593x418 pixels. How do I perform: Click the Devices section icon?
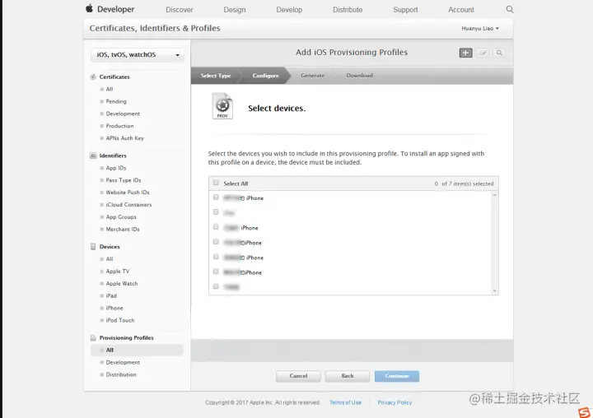[93, 247]
